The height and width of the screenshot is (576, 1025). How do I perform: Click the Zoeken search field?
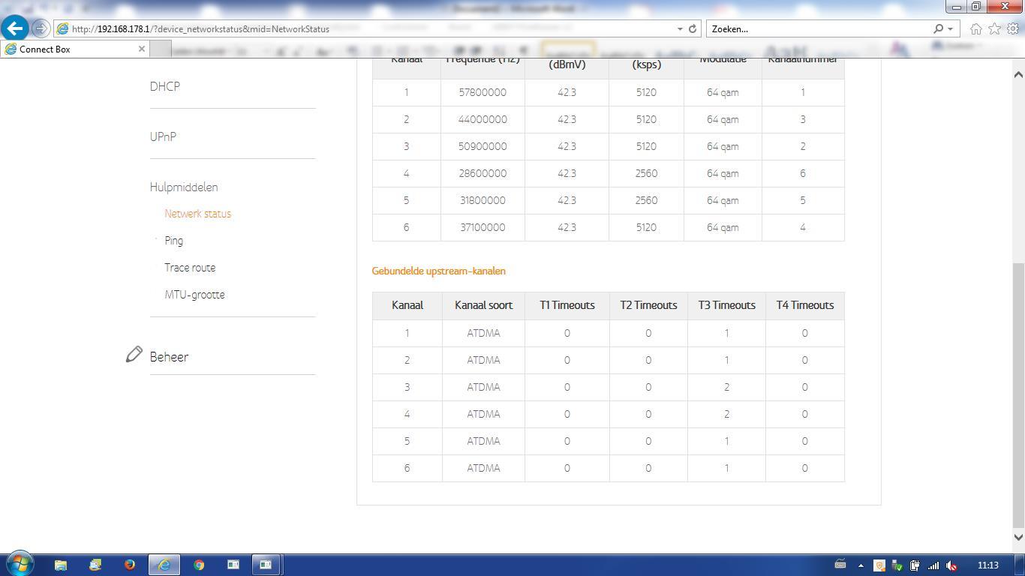pyautogui.click(x=818, y=28)
